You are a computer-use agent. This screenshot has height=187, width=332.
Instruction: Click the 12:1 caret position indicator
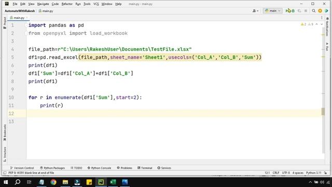point(267,173)
